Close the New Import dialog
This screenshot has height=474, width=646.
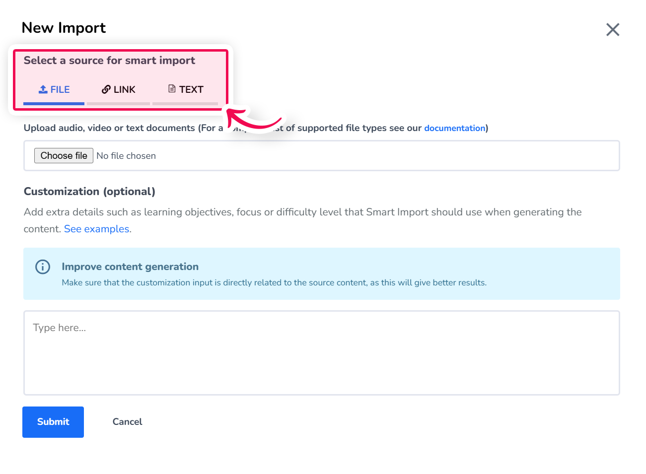coord(613,30)
